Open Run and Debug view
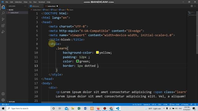The image size is (198, 111). coord(3,32)
